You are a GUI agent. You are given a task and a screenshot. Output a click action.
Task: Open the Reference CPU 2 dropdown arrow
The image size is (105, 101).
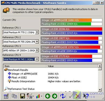37,42
